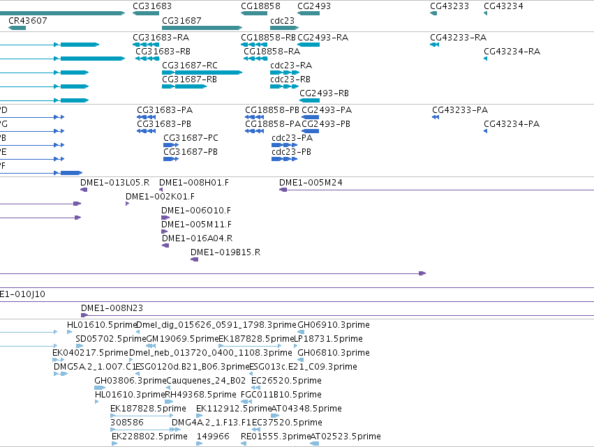Screen dimensions: 594x447
Task: Select the CG31683 gene feature
Action: [146, 13]
